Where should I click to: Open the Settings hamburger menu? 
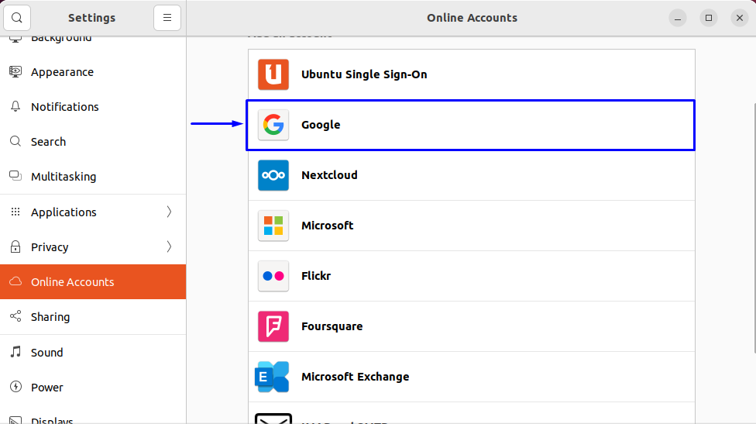[167, 18]
